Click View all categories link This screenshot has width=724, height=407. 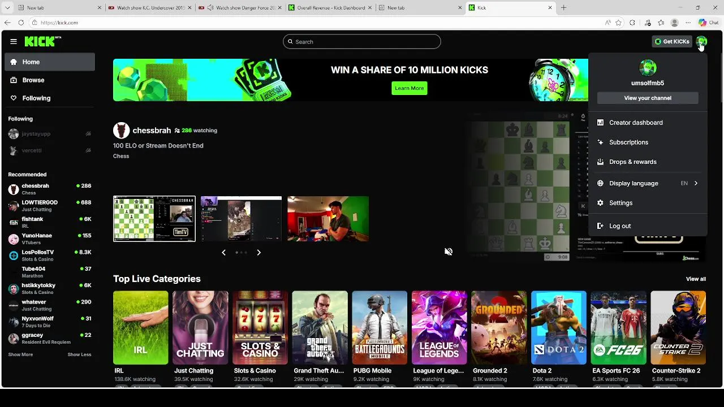tap(696, 279)
